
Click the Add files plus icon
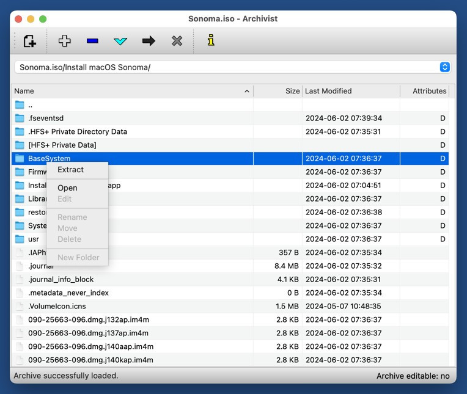64,41
